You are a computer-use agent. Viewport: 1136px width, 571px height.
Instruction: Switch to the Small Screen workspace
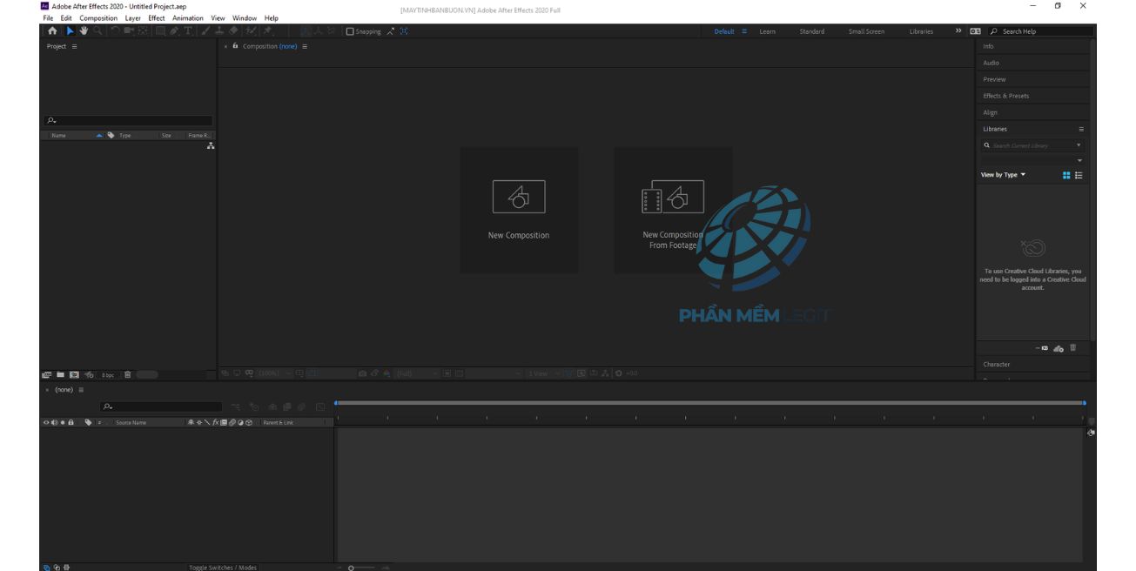[x=866, y=31]
